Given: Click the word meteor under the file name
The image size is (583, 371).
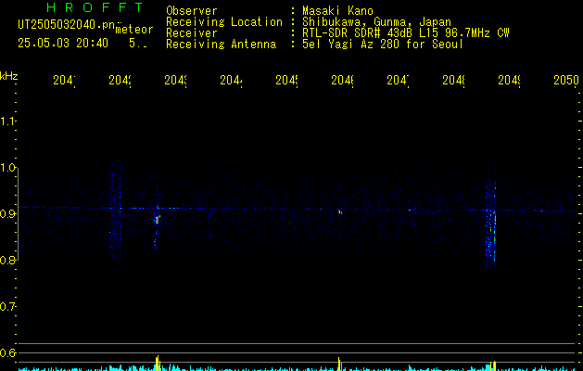Looking at the screenshot, I should click(134, 30).
